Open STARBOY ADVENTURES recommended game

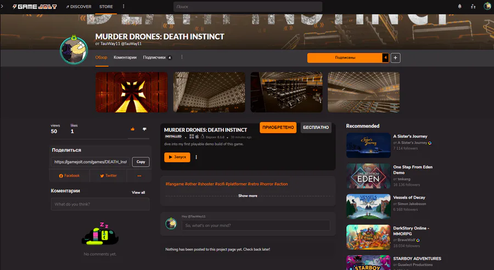417,258
